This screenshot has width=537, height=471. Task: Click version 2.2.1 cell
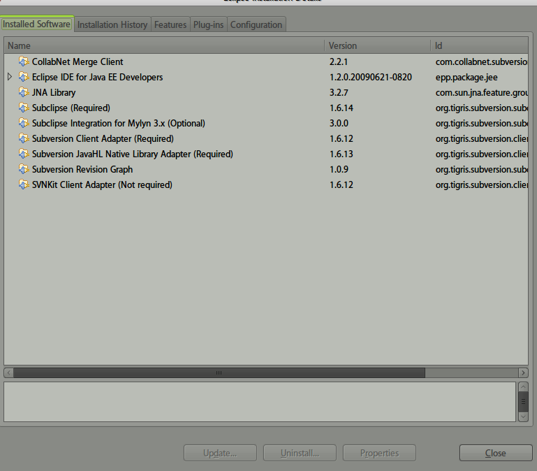[339, 61]
